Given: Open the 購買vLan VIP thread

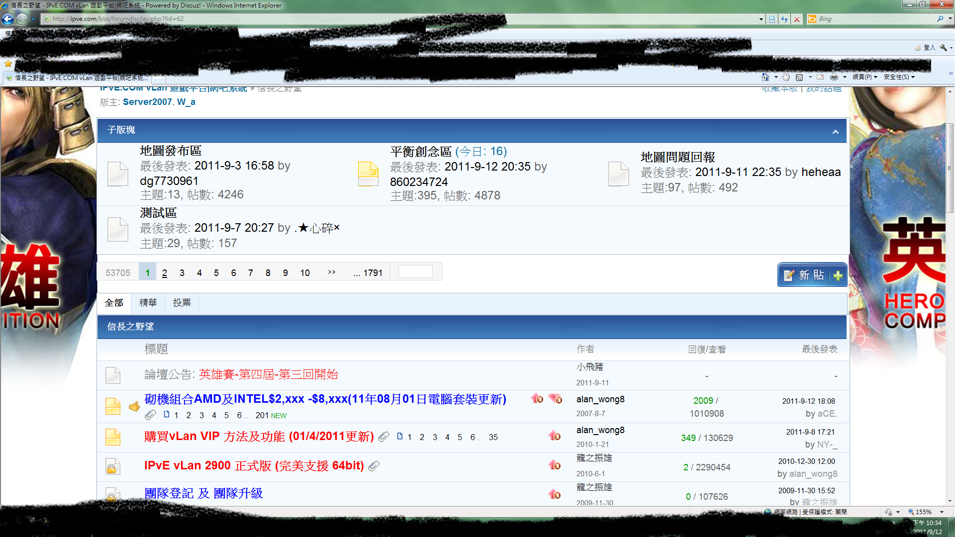Looking at the screenshot, I should [259, 437].
